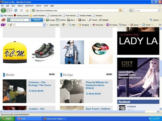
Task: Click the Nike camo sneakers thumbnail
Action: point(43,52)
